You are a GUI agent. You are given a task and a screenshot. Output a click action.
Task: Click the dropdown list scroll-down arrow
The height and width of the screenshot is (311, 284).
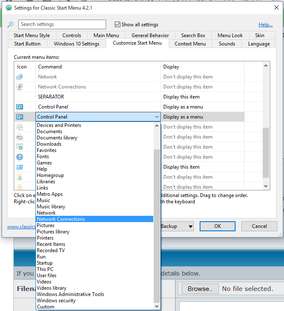pos(157,306)
